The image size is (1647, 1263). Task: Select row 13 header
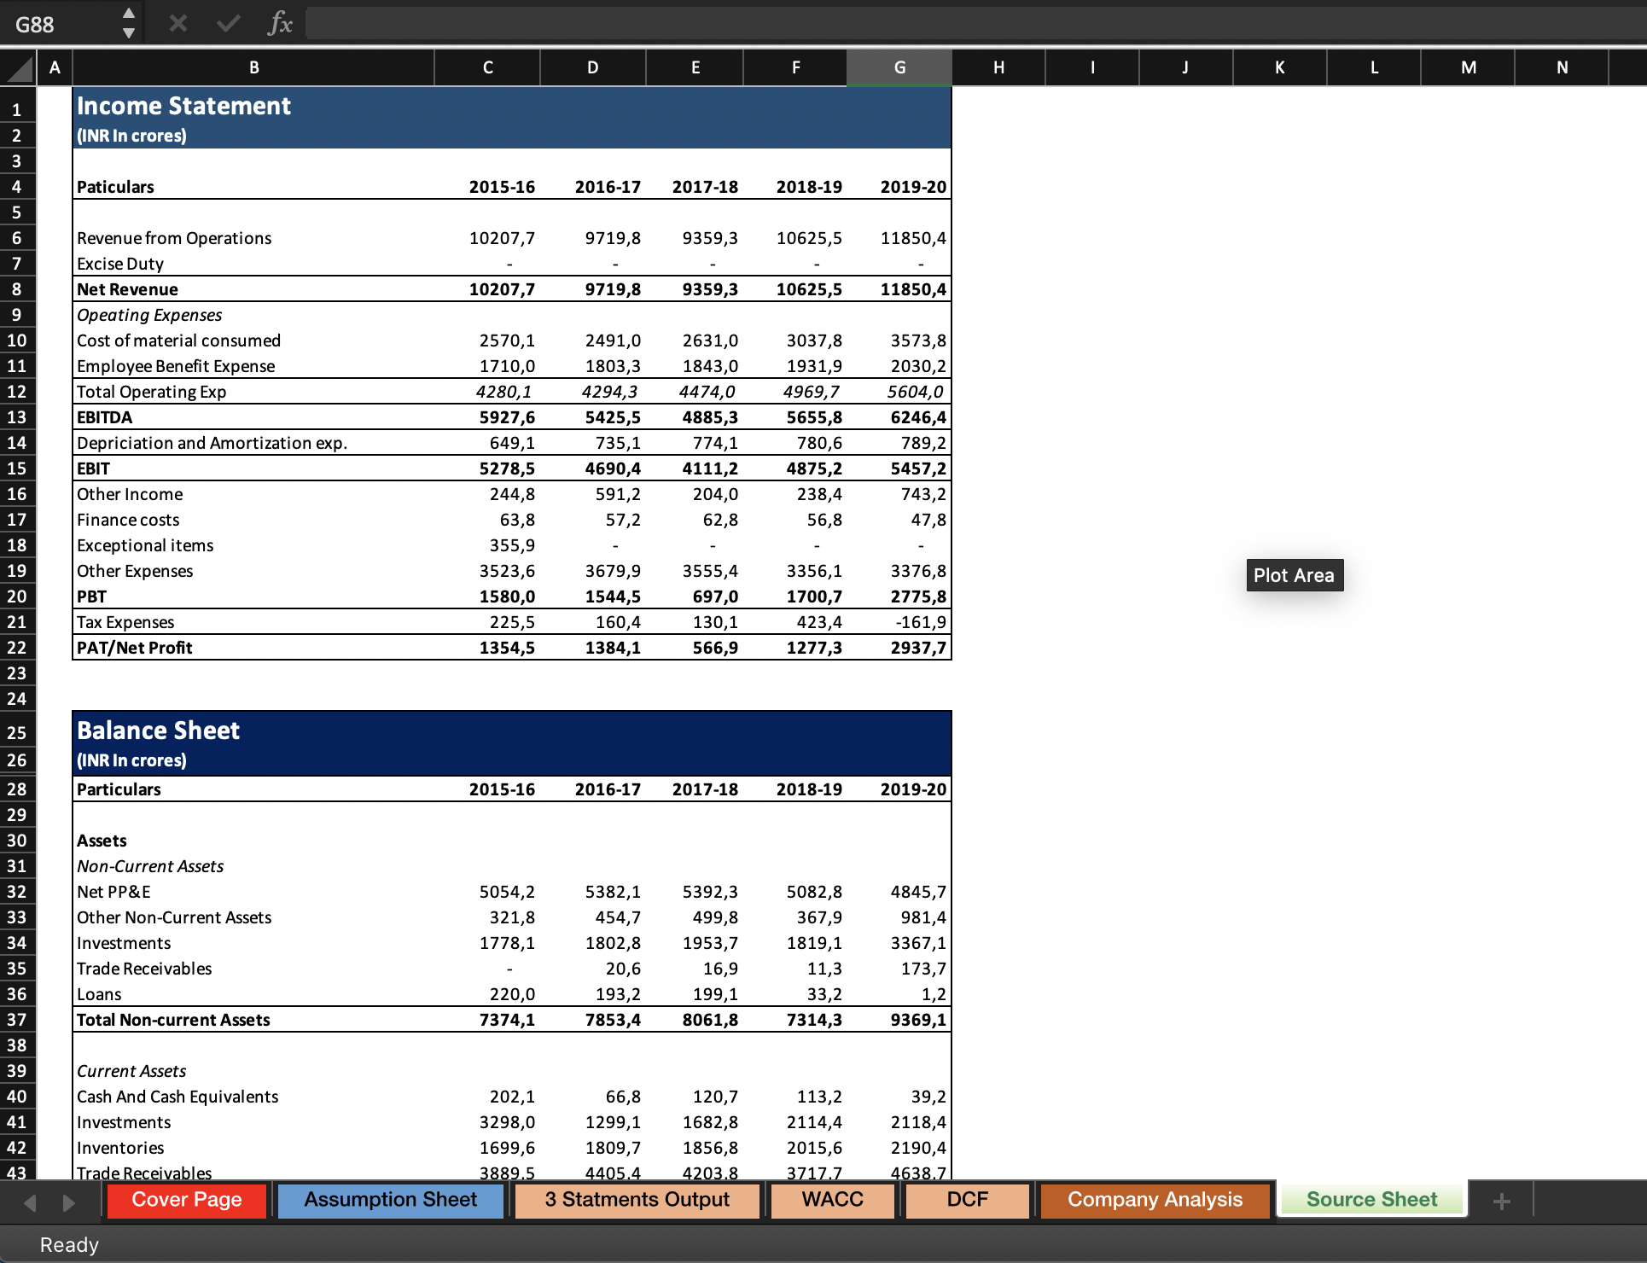[17, 417]
